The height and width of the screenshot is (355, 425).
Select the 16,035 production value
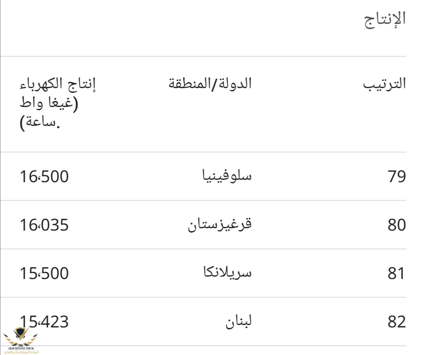44,225
